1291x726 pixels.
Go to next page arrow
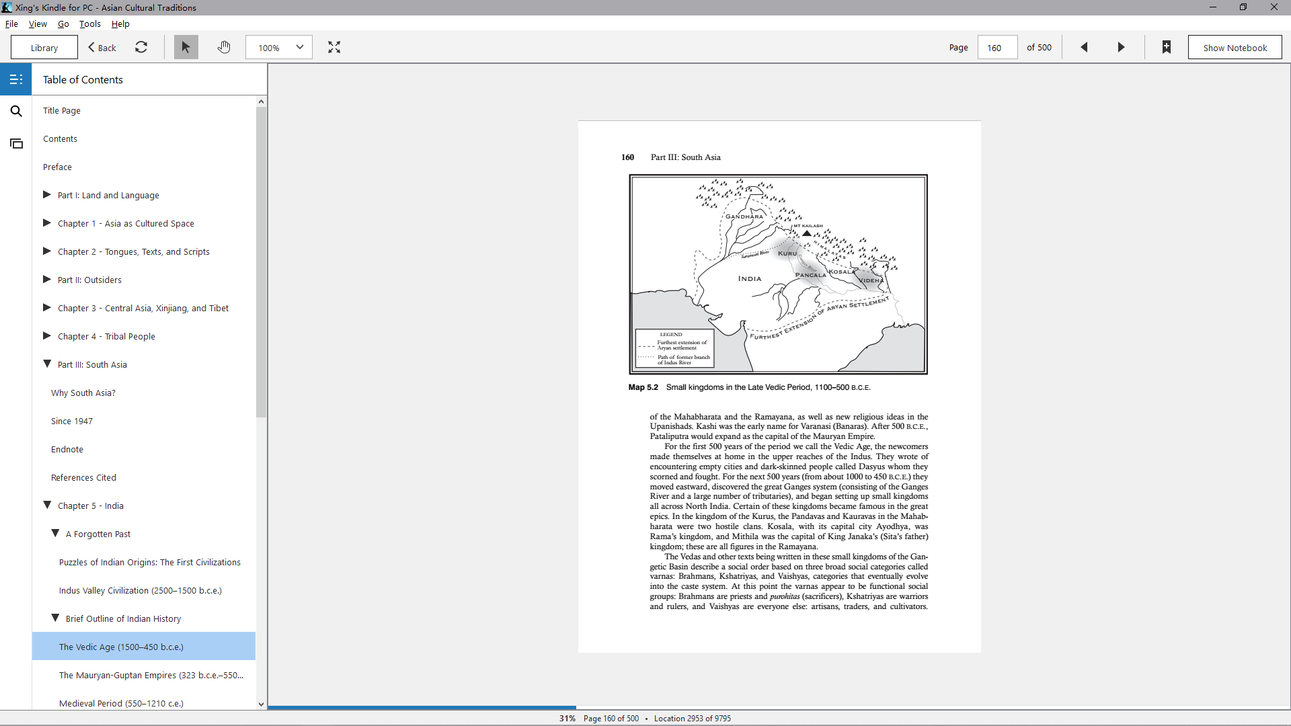pyautogui.click(x=1121, y=47)
